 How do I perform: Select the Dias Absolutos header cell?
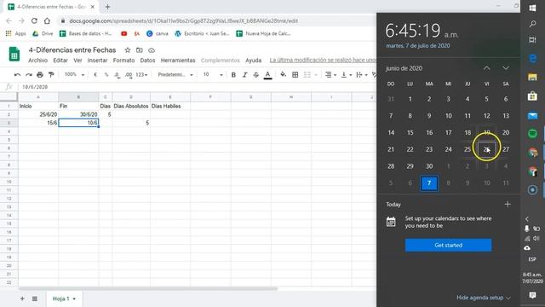(131, 106)
